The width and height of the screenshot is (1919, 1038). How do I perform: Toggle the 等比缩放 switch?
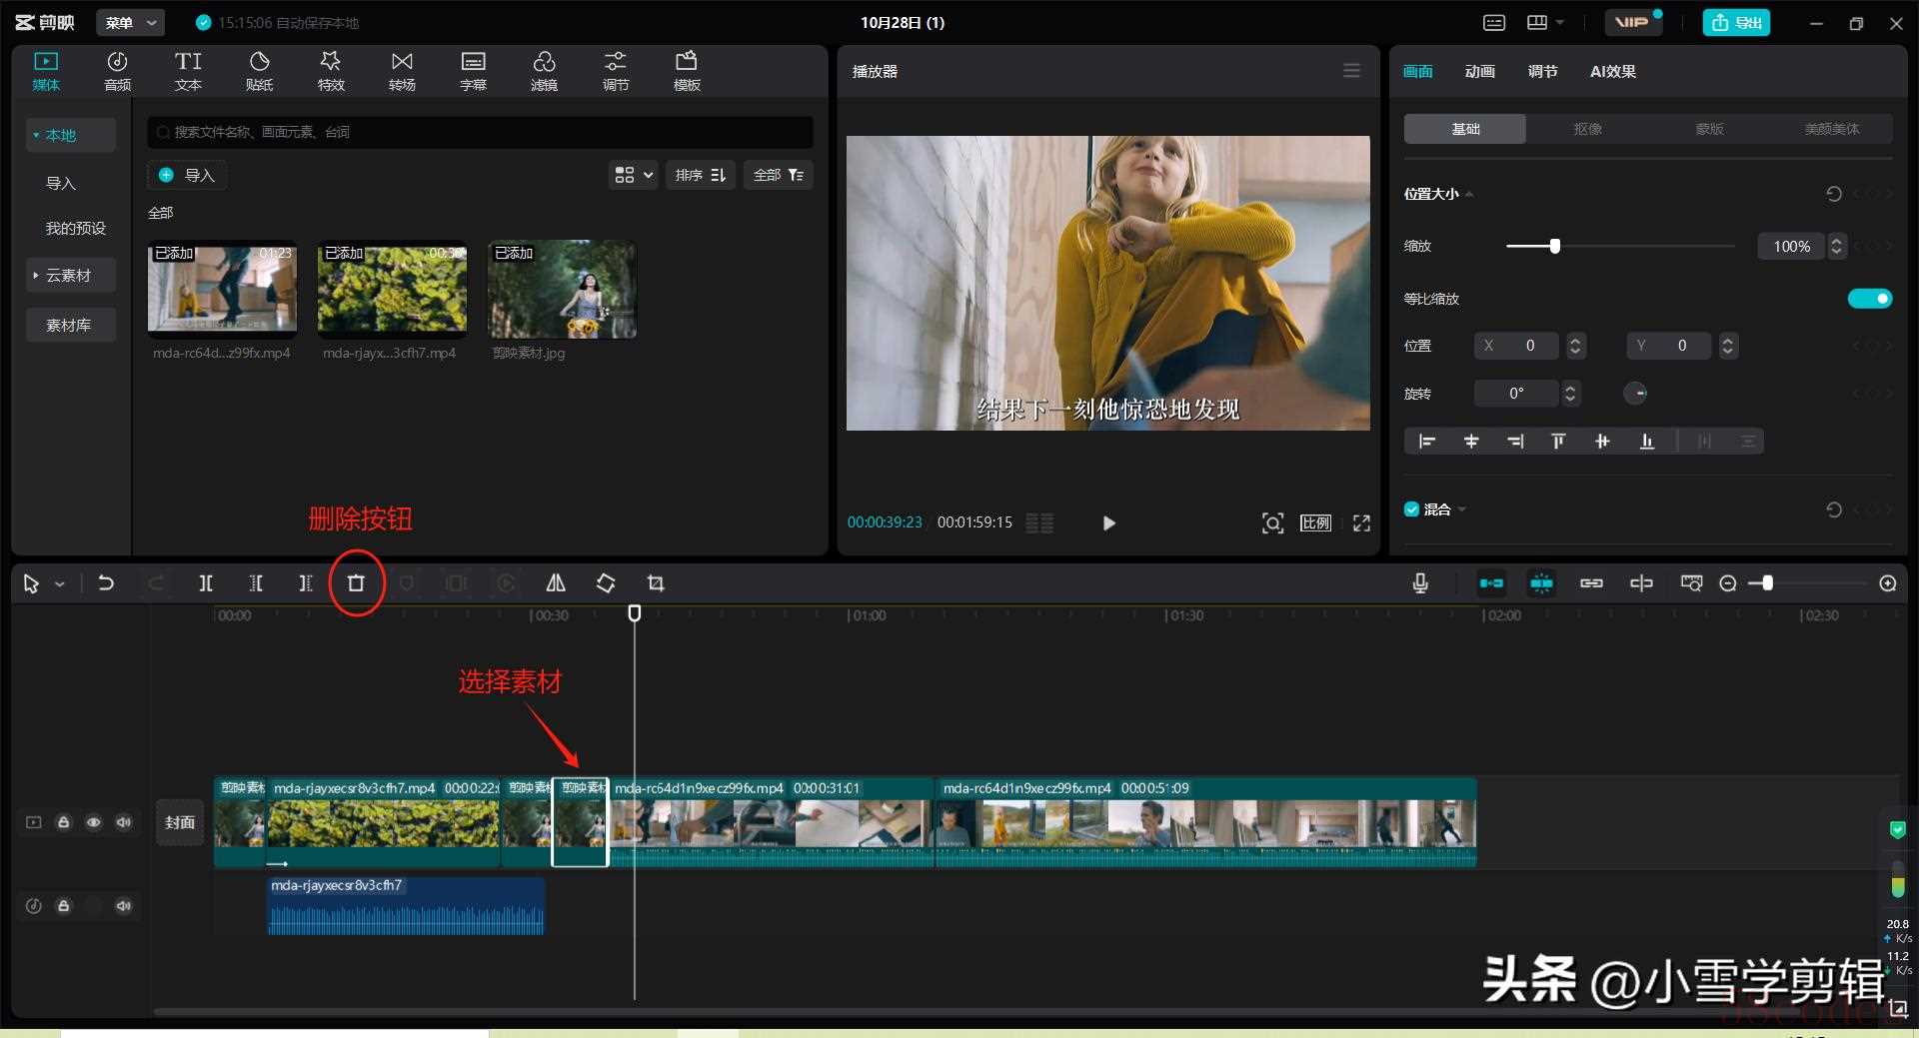(1869, 299)
